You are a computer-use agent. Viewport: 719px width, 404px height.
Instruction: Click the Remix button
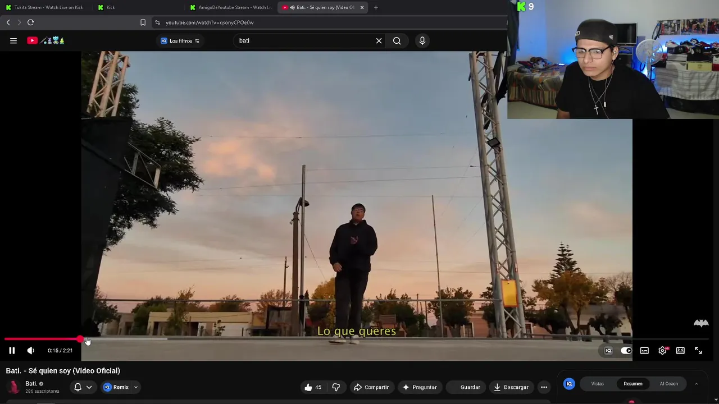116,387
